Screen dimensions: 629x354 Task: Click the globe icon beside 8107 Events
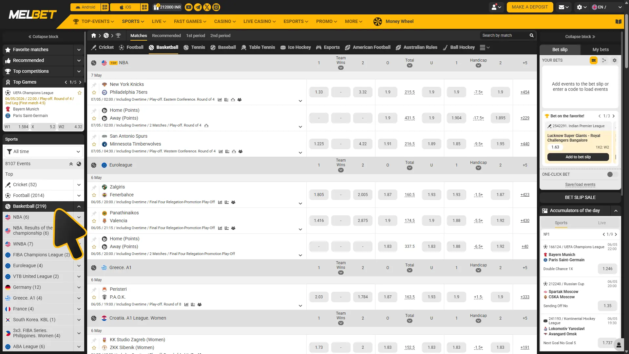point(79,164)
